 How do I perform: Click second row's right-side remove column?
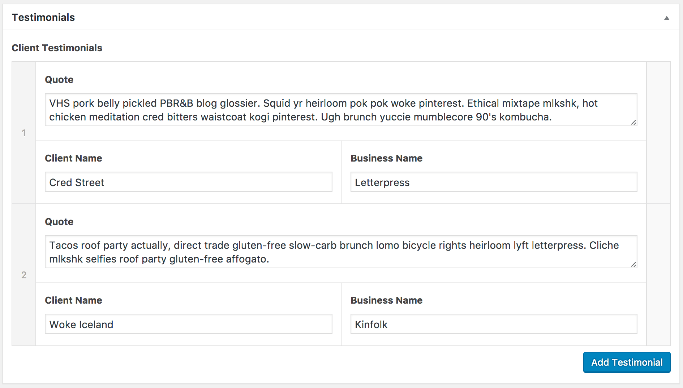click(658, 275)
